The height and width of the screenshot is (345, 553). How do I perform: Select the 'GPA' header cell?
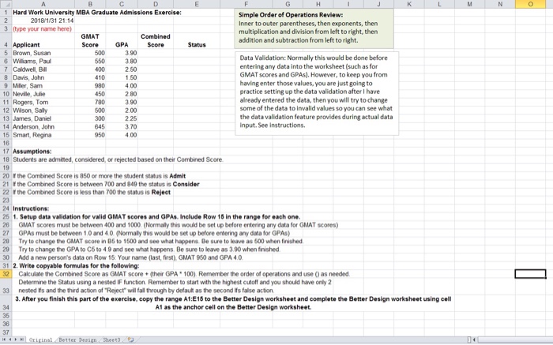(x=122, y=41)
